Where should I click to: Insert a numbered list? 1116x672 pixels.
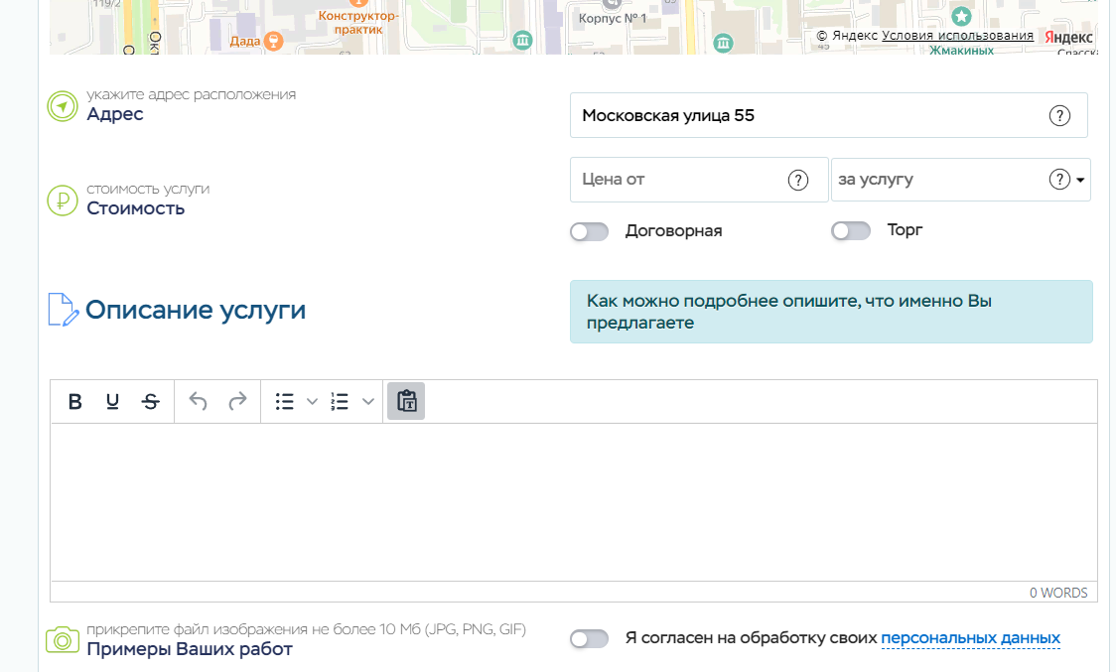341,402
